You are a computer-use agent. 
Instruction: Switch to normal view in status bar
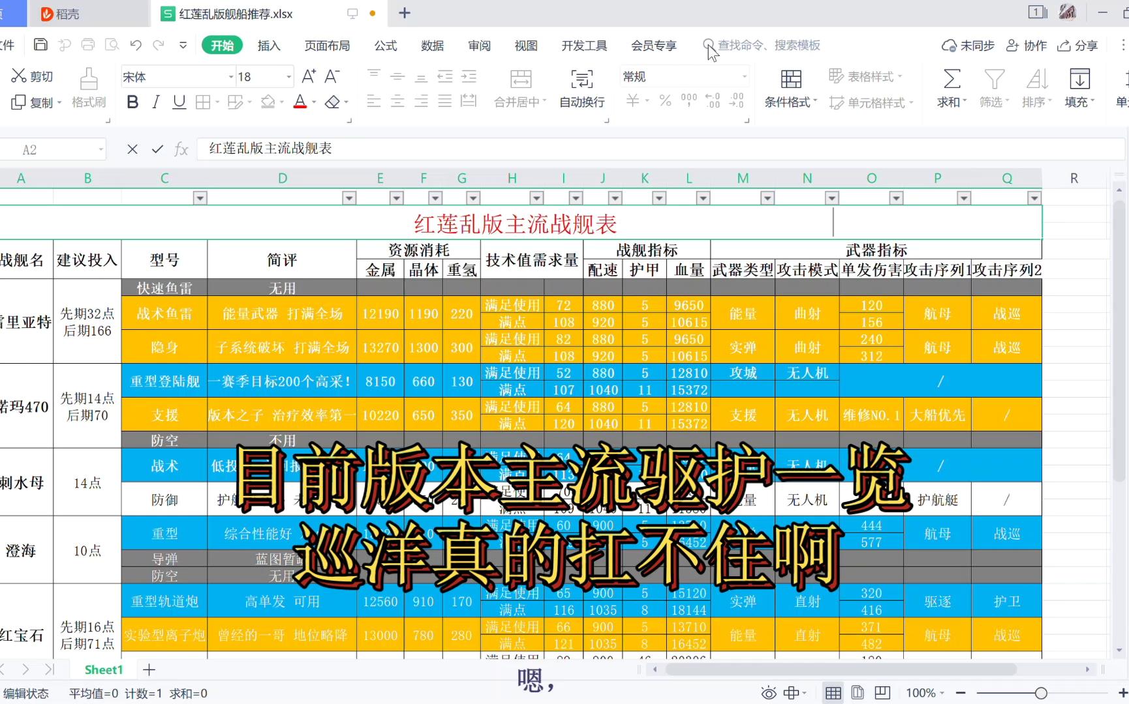coord(833,693)
